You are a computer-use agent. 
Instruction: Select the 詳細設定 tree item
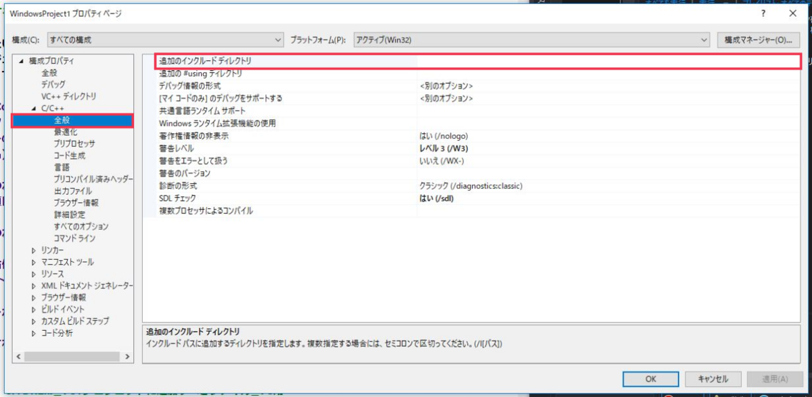(x=70, y=214)
